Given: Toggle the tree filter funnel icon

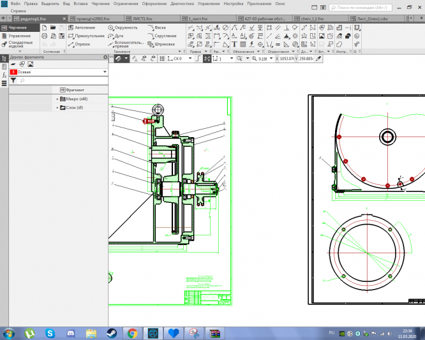Looking at the screenshot, I should point(13,81).
